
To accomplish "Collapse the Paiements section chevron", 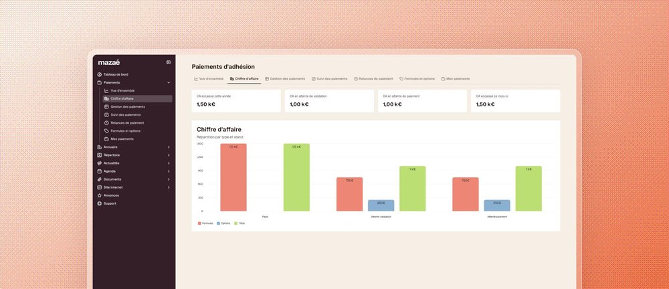I will pos(169,82).
